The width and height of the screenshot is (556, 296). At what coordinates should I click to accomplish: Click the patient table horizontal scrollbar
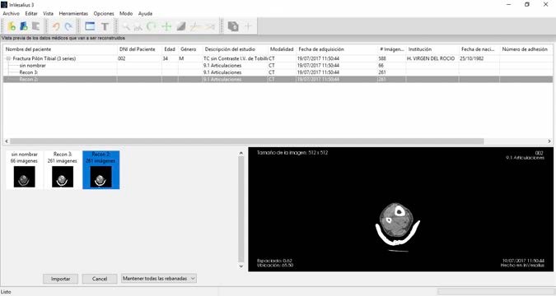(x=247, y=141)
